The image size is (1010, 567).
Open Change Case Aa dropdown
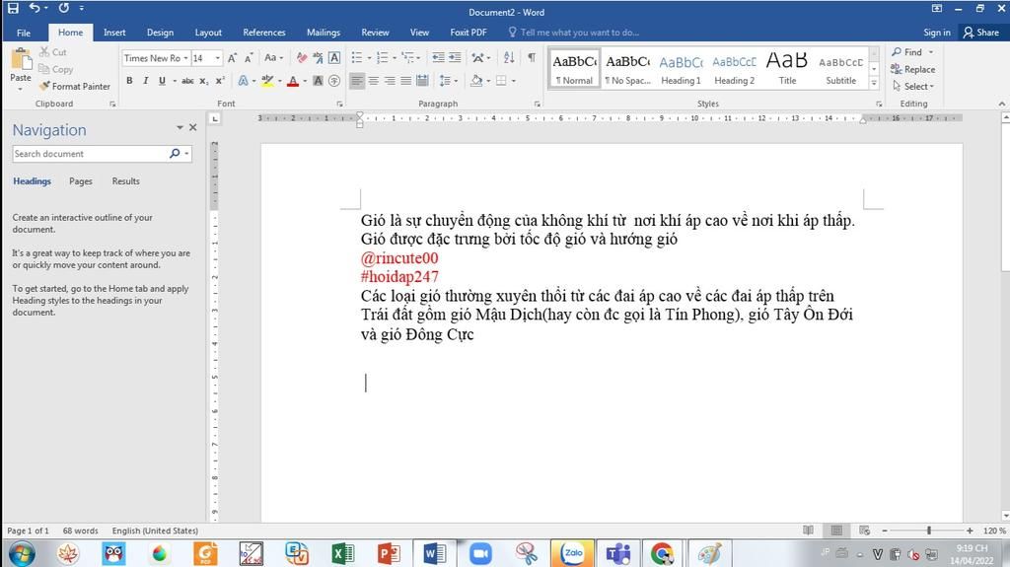[274, 58]
